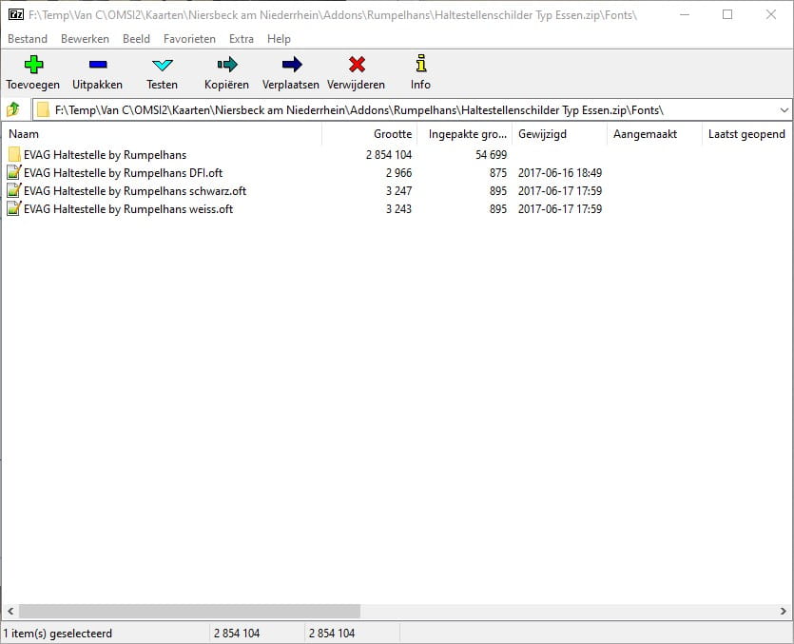Click the horizontal scrollbar right arrow
This screenshot has width=794, height=644.
coord(783,611)
